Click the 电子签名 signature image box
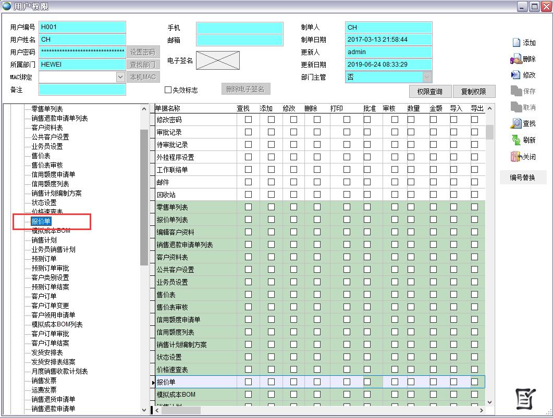This screenshot has width=553, height=418. tap(217, 60)
